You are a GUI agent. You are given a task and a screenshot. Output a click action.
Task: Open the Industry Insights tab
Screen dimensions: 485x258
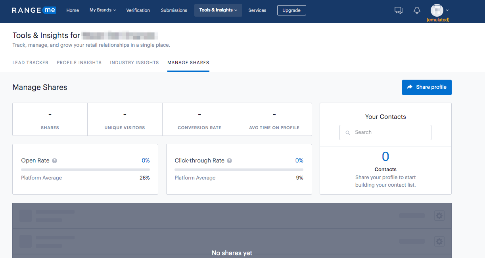[134, 63]
